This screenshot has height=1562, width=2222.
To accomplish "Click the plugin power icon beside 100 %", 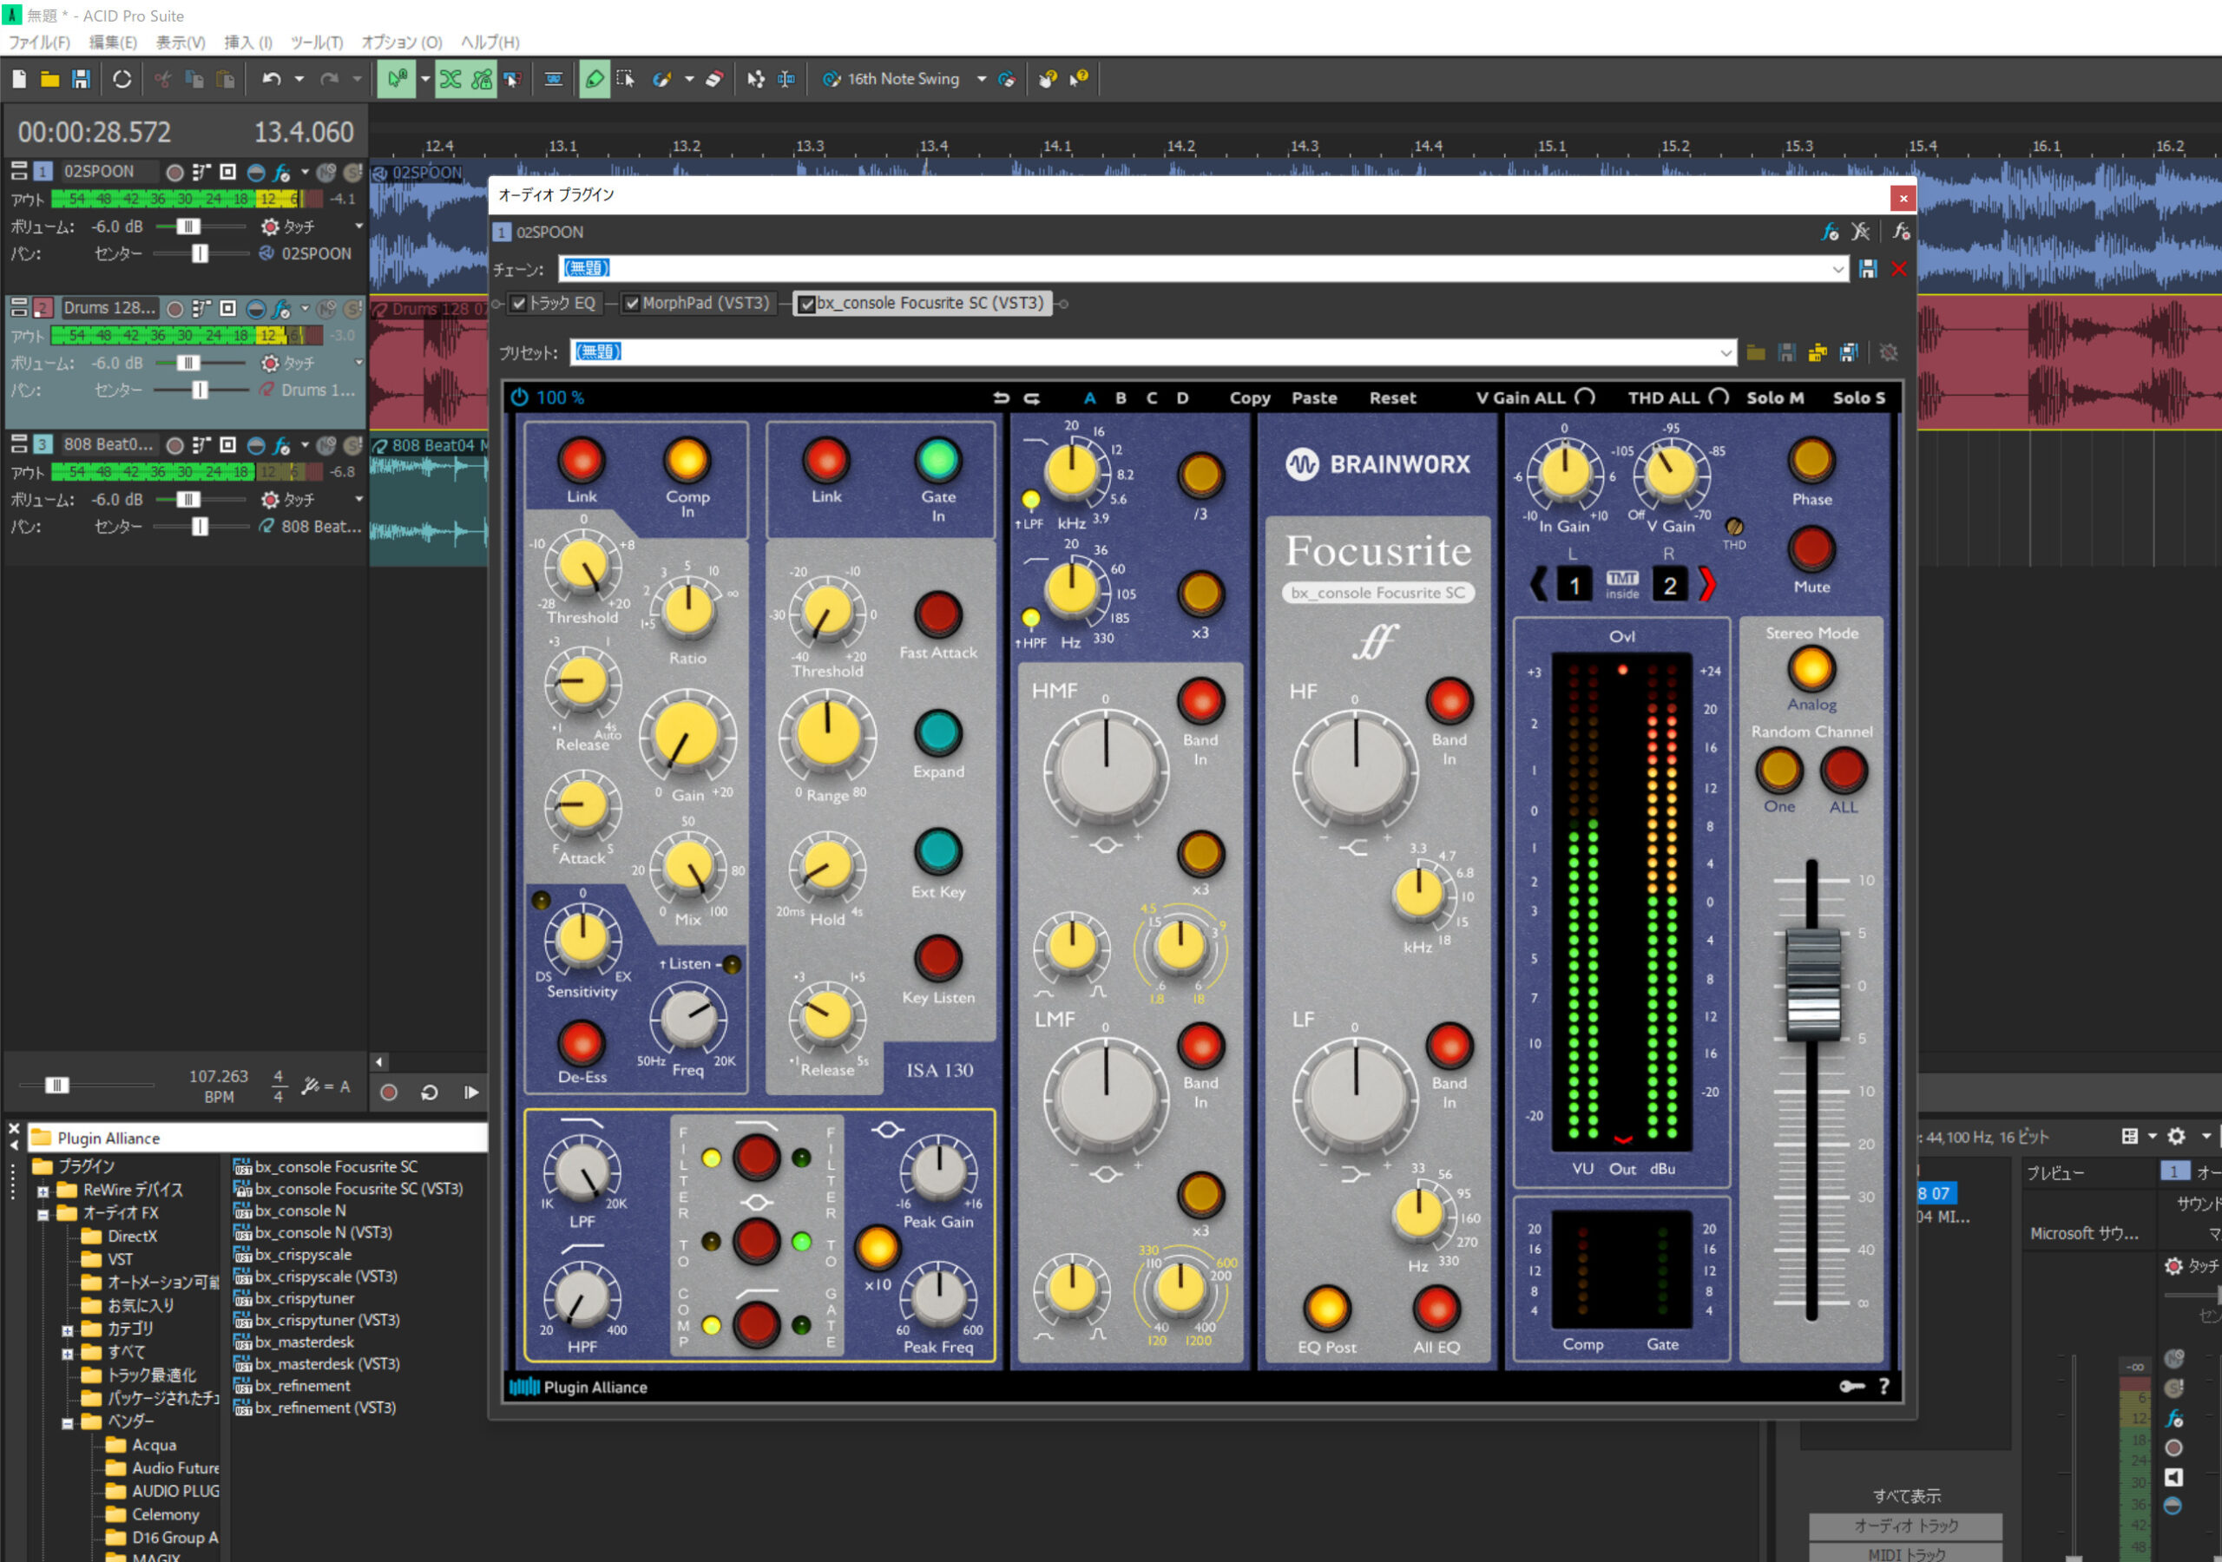I will pyautogui.click(x=520, y=397).
